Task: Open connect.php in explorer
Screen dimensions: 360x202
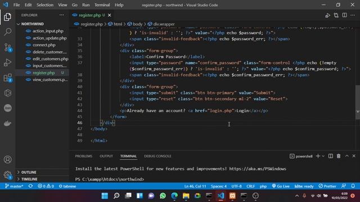Action: 42,45
